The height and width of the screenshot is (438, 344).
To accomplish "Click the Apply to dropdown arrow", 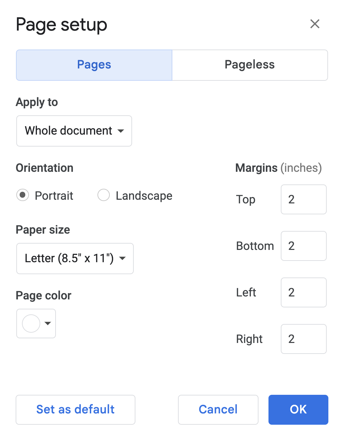I will coord(121,131).
